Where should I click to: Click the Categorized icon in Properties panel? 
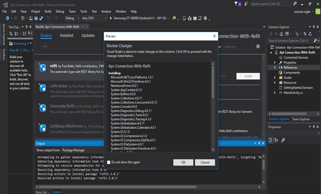click(271, 140)
